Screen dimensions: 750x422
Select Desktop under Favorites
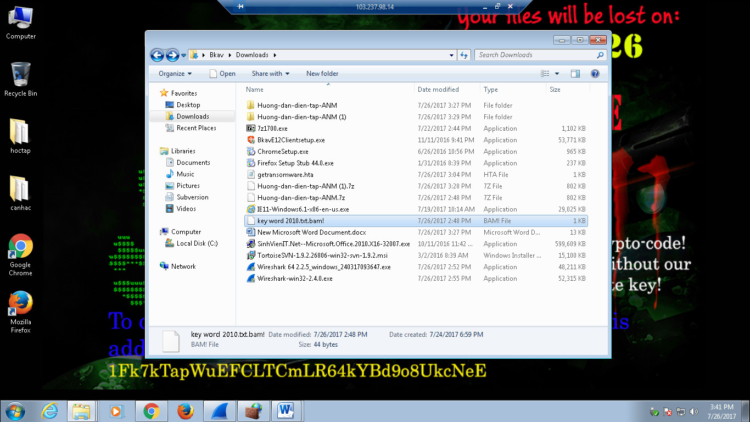coord(188,105)
